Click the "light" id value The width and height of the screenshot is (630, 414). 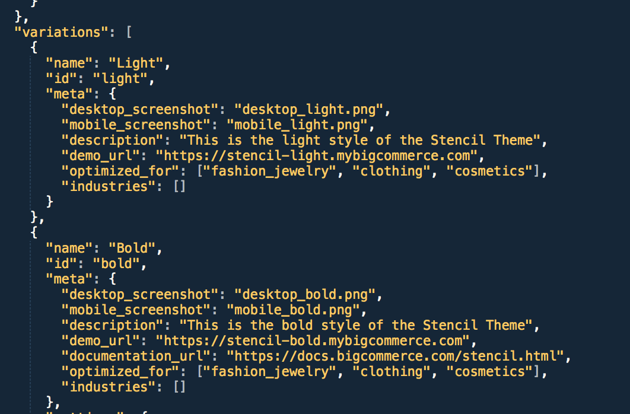tap(120, 79)
